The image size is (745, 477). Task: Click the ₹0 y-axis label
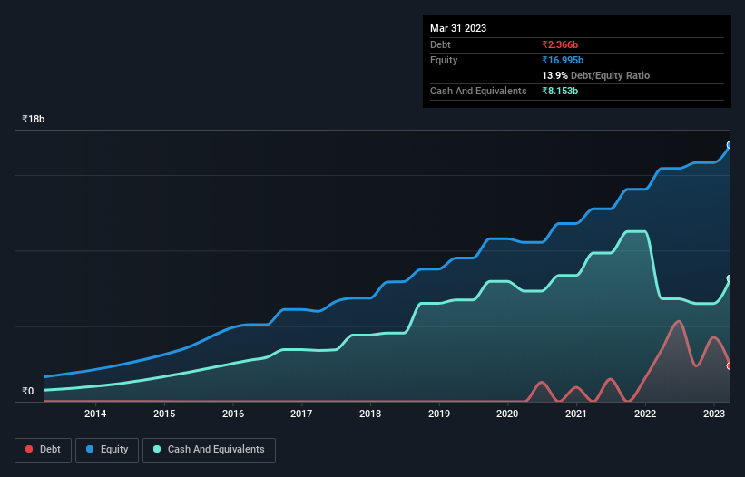[x=28, y=391]
